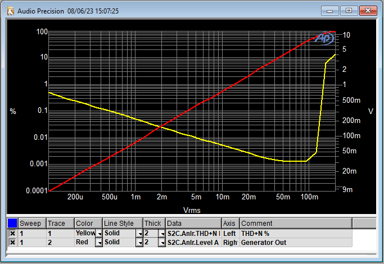
Task: Click the Left axis cell
Action: [231, 234]
